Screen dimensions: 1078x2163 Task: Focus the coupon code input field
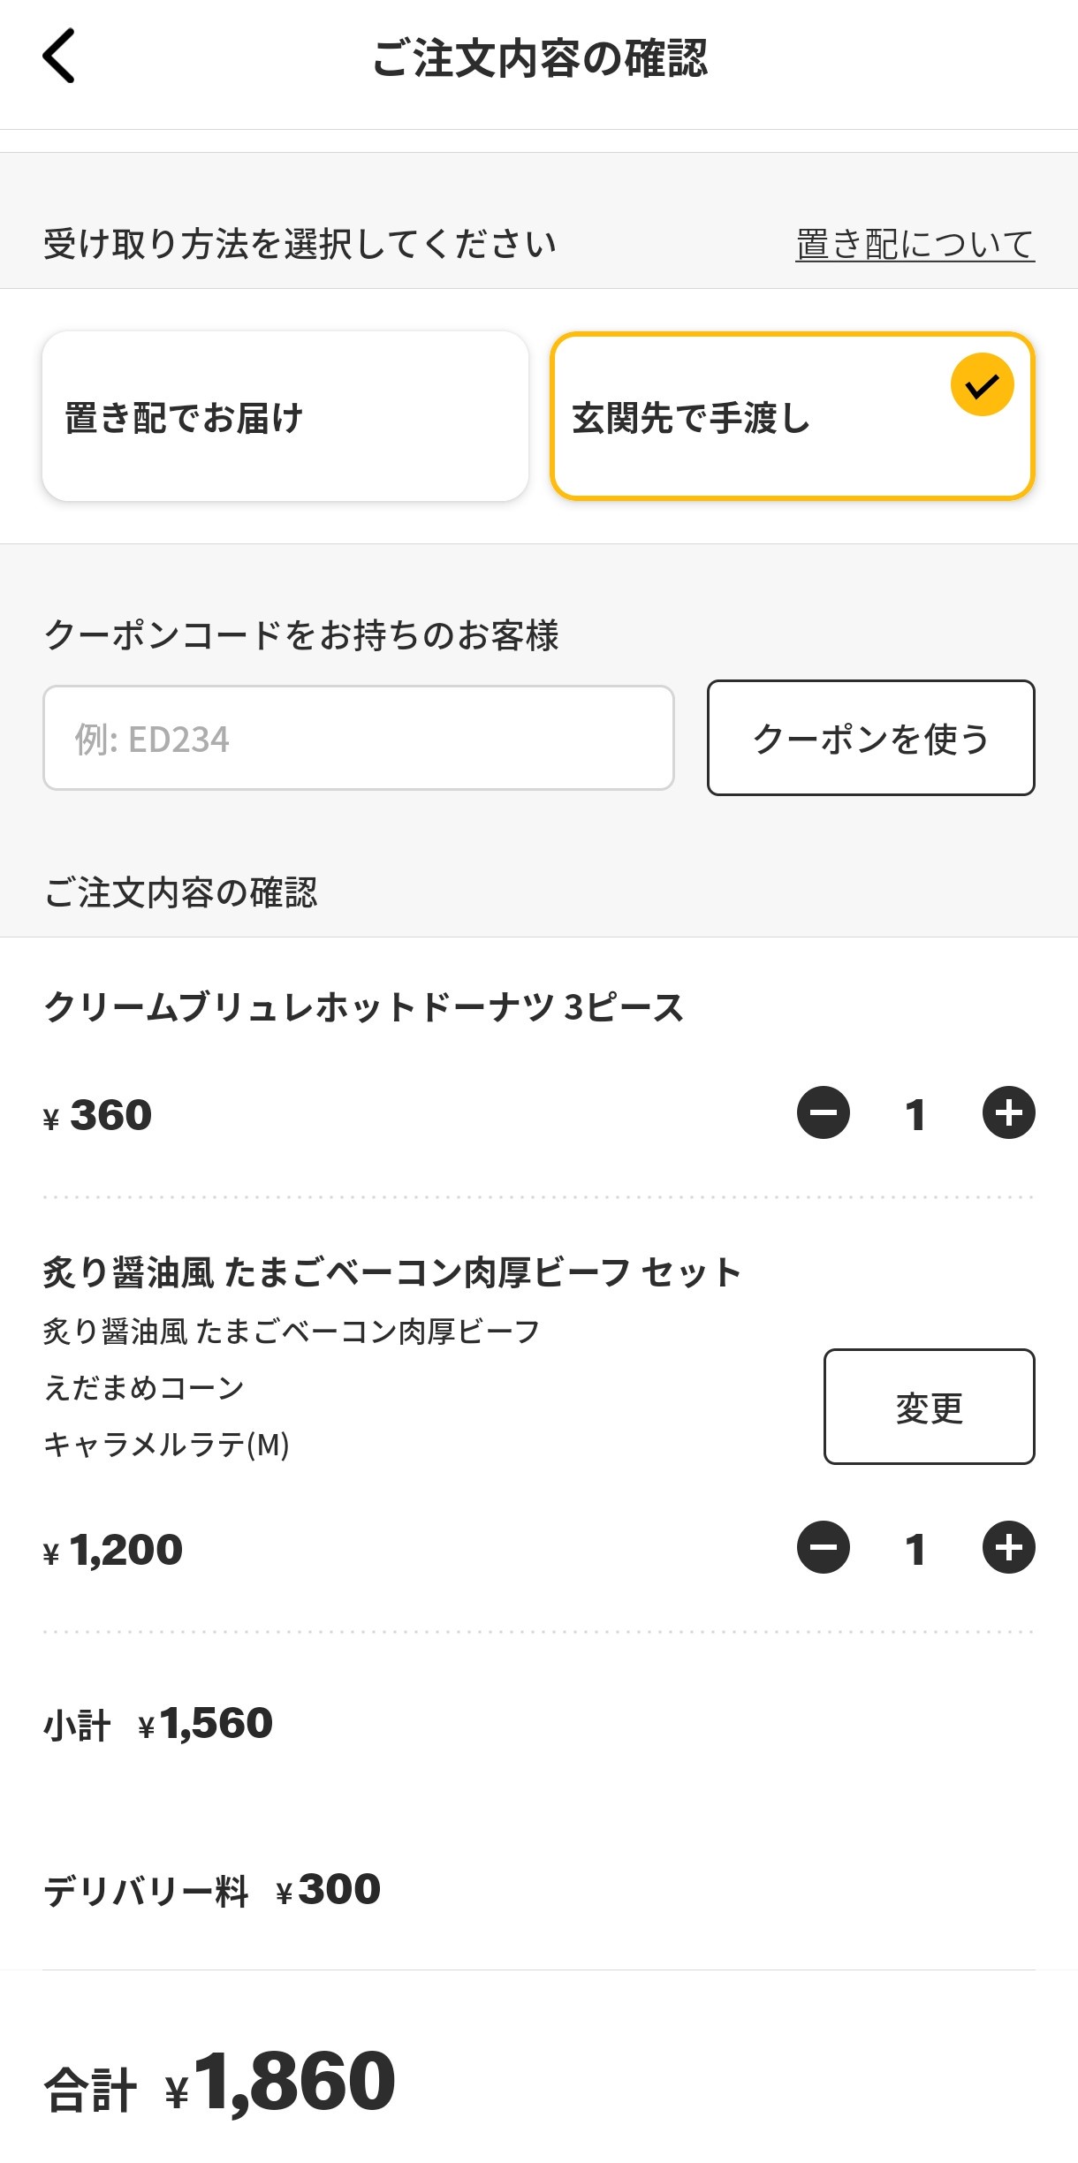click(358, 738)
